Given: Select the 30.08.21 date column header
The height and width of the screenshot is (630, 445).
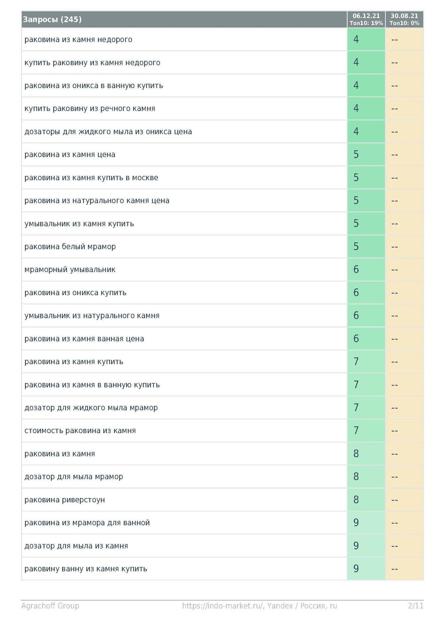Looking at the screenshot, I should pos(404,19).
